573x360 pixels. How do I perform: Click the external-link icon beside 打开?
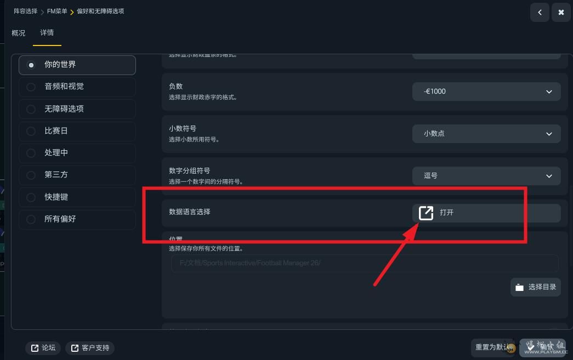click(426, 213)
